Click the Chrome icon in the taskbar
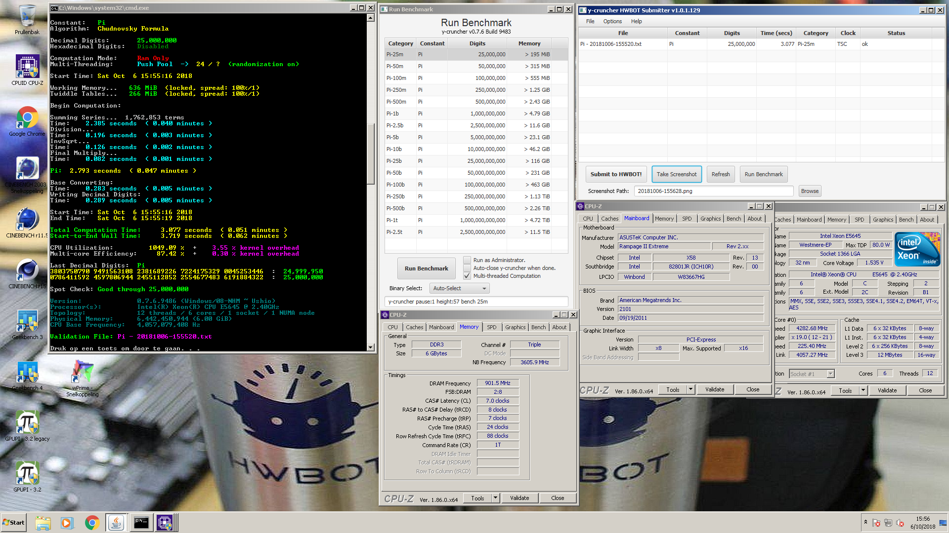Screen dimensions: 949x533 click(91, 523)
